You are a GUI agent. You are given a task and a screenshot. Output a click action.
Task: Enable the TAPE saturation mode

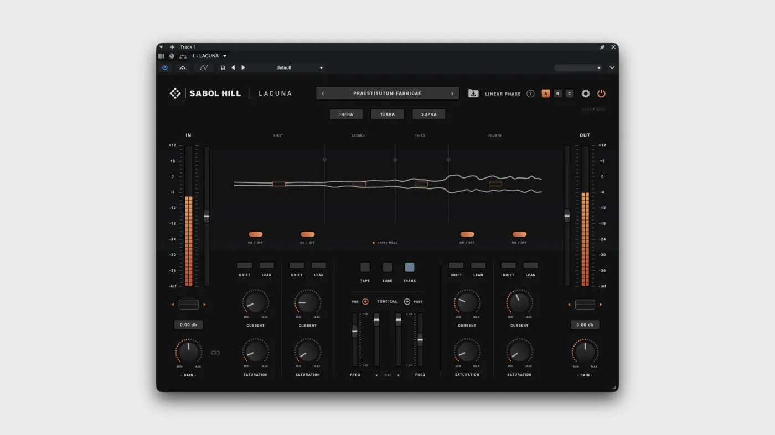[x=365, y=268]
